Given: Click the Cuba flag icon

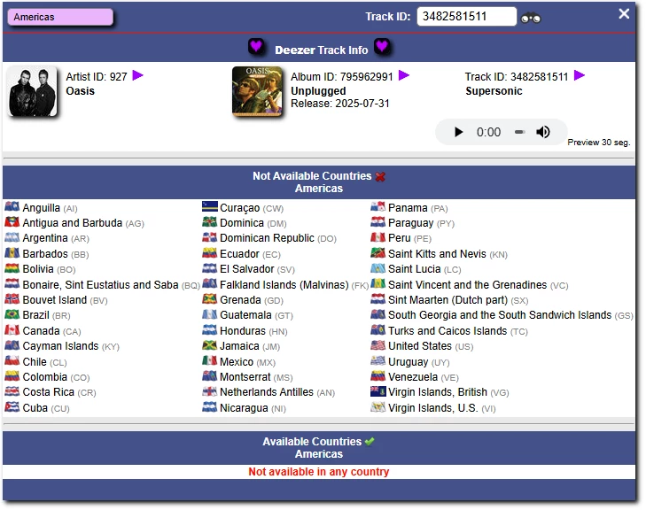Looking at the screenshot, I should [12, 407].
